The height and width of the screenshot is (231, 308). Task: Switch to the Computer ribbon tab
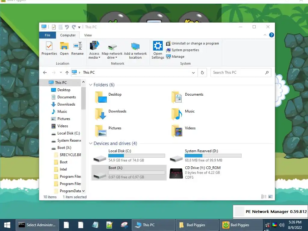[x=68, y=35]
